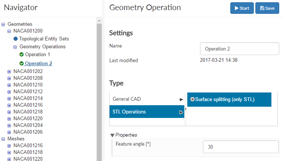Collapse the Geometry Operations node
Screen dimensions: 283x161
(x=15, y=47)
